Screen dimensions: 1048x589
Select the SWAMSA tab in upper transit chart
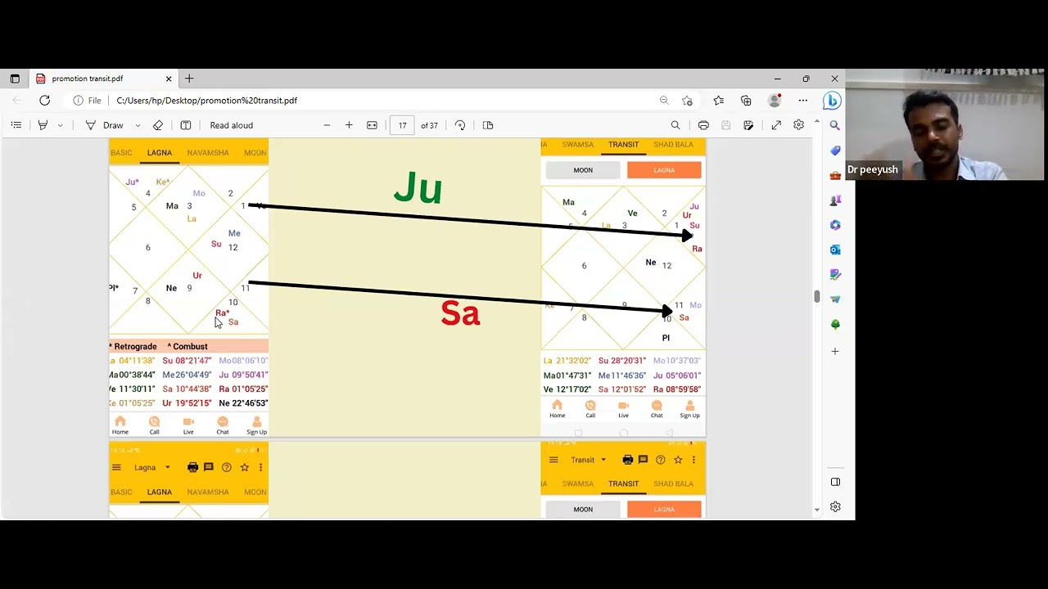(578, 145)
